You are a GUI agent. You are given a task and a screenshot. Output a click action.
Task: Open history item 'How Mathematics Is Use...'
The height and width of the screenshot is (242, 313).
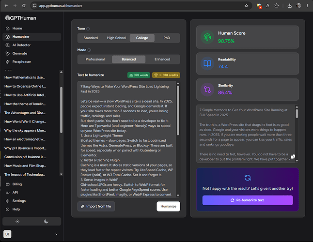(25, 77)
